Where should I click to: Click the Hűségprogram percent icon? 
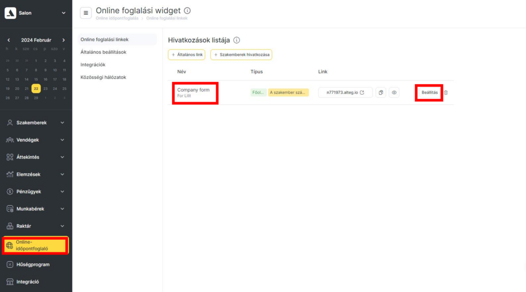[9, 265]
